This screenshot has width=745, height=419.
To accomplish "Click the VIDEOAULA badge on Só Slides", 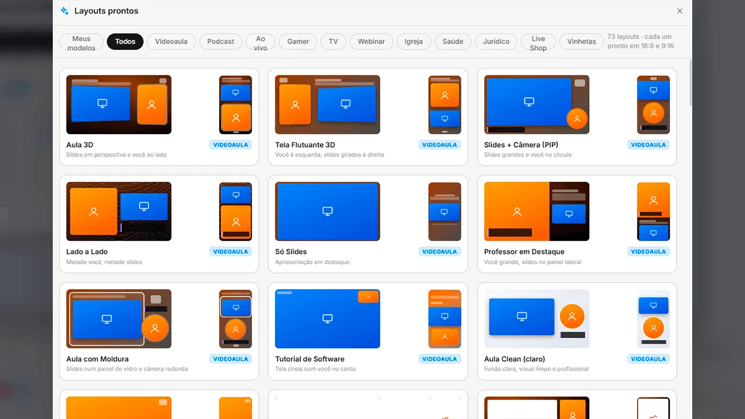I will 440,251.
